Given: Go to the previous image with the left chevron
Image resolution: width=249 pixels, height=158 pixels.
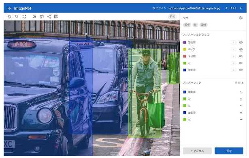Looking at the screenshot, I should (226, 8).
